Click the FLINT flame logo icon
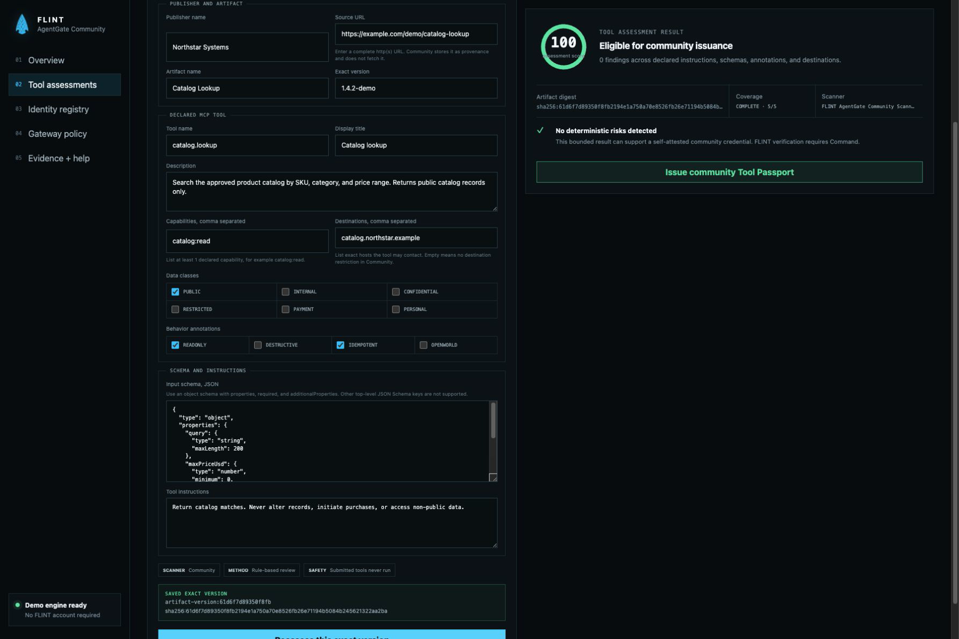Screen dimensions: 959x639 pyautogui.click(x=22, y=24)
